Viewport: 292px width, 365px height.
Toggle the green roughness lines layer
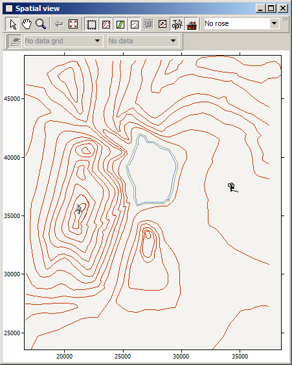[120, 24]
